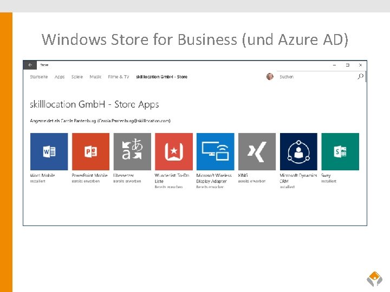Open the Word Mobile app tile
The height and width of the screenshot is (292, 390).
[49, 152]
